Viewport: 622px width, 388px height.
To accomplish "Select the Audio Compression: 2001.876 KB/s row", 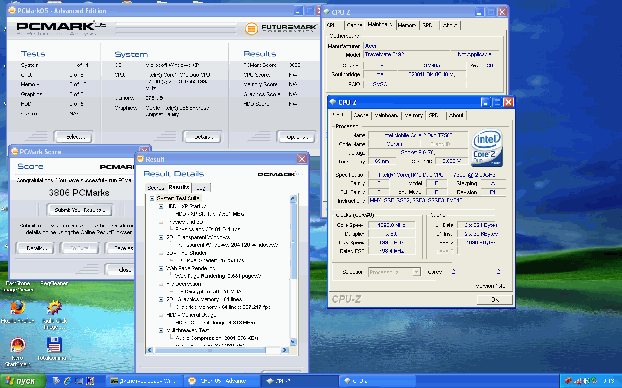I will click(217, 338).
